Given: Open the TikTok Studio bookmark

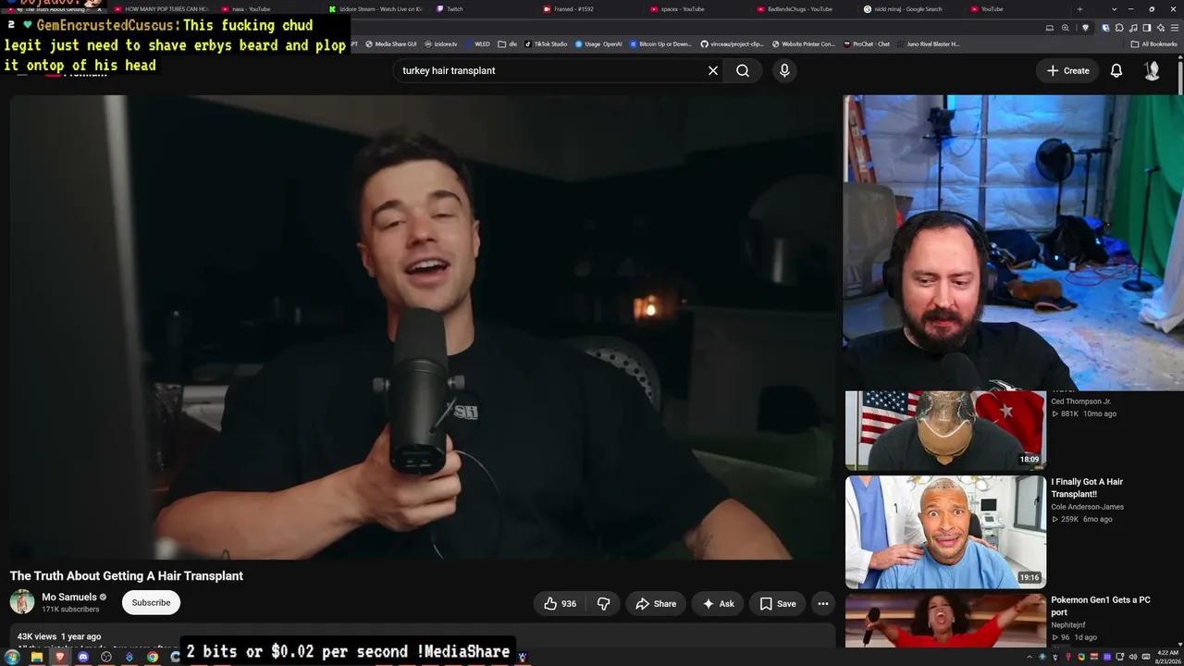Looking at the screenshot, I should [x=546, y=43].
